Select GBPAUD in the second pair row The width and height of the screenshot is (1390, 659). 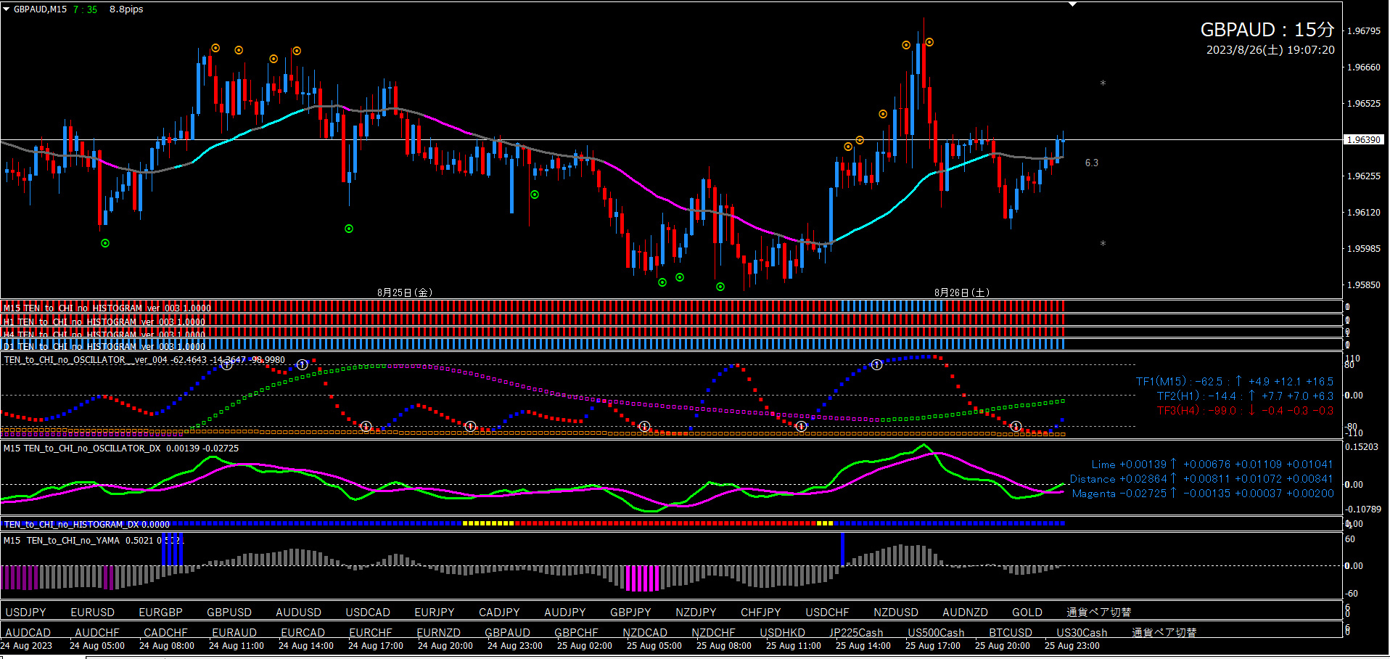507,633
